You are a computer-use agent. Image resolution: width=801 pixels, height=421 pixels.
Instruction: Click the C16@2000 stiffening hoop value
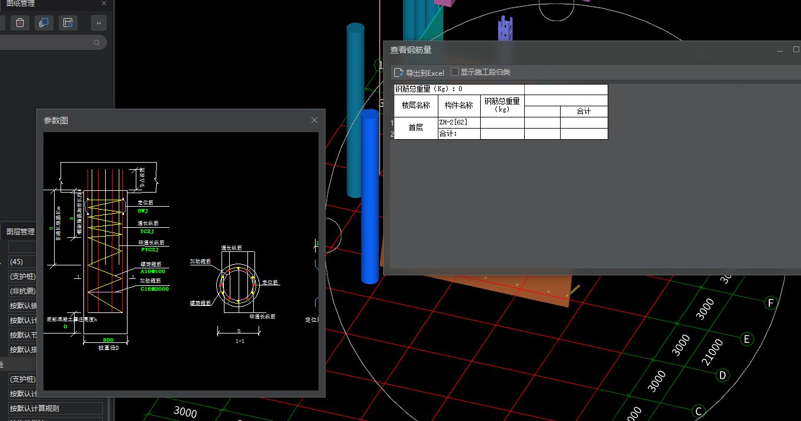tap(155, 288)
